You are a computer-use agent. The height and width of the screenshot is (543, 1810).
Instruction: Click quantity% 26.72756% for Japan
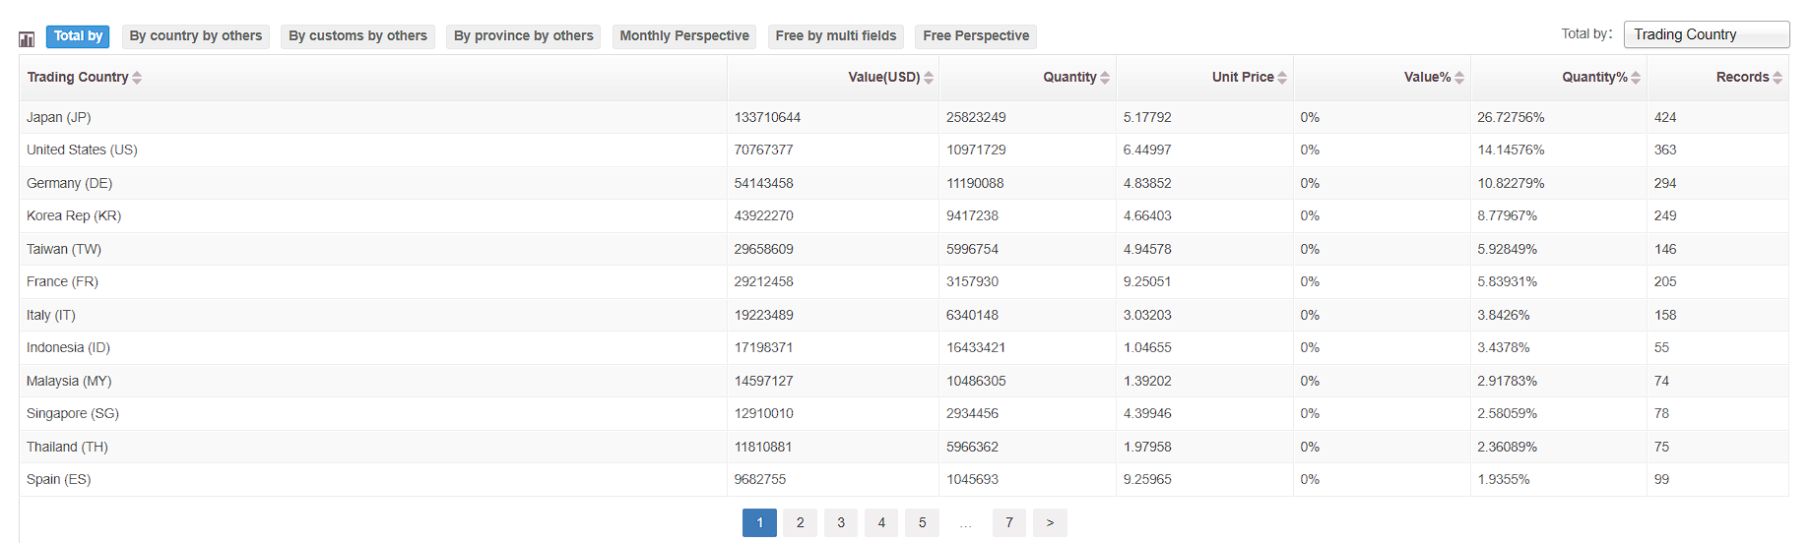(1511, 117)
